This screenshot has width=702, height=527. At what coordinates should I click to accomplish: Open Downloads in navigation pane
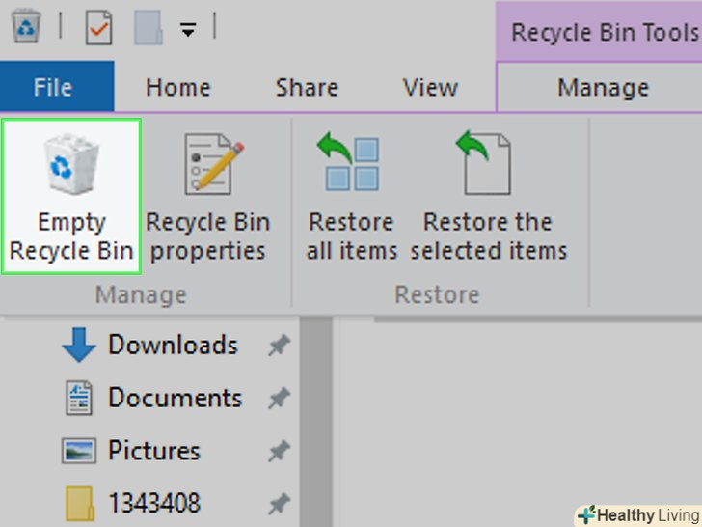pos(174,345)
